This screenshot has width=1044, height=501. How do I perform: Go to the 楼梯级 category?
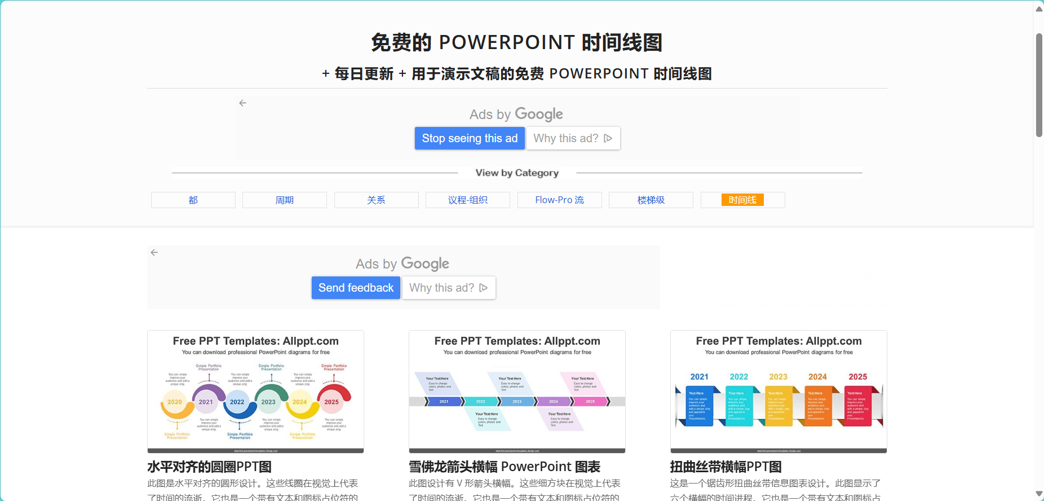(651, 200)
